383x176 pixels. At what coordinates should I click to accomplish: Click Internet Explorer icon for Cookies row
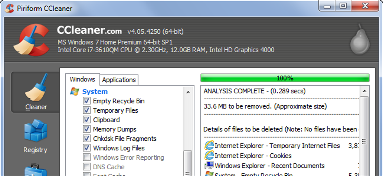click(x=209, y=156)
